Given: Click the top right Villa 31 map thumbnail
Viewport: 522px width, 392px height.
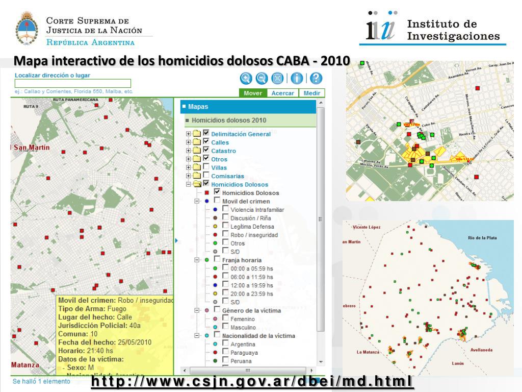Looking at the screenshot, I should pyautogui.click(x=430, y=131).
